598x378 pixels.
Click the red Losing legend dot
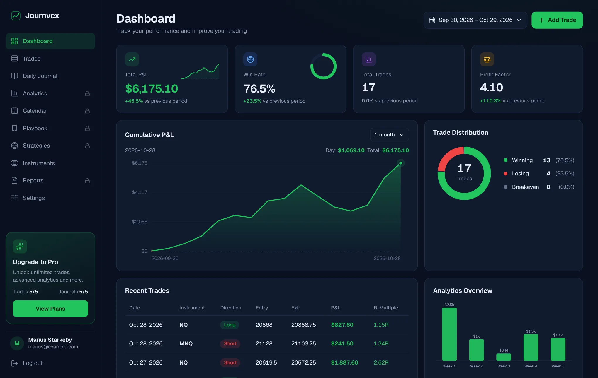click(x=505, y=174)
